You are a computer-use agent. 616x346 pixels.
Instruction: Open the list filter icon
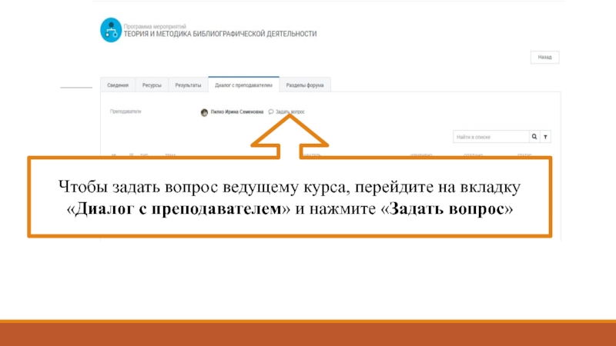point(545,137)
